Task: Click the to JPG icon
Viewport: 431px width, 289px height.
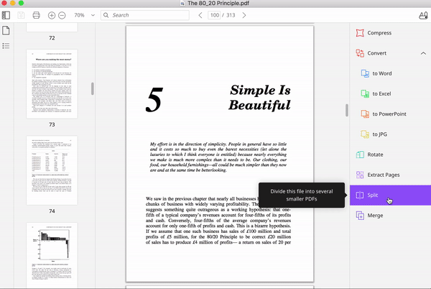Action: 365,134
